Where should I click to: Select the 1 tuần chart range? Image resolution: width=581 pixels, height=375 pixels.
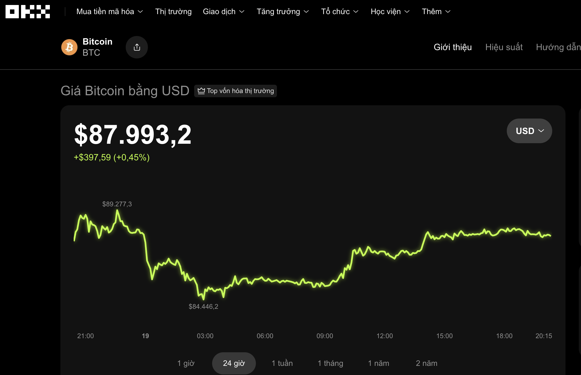point(282,363)
